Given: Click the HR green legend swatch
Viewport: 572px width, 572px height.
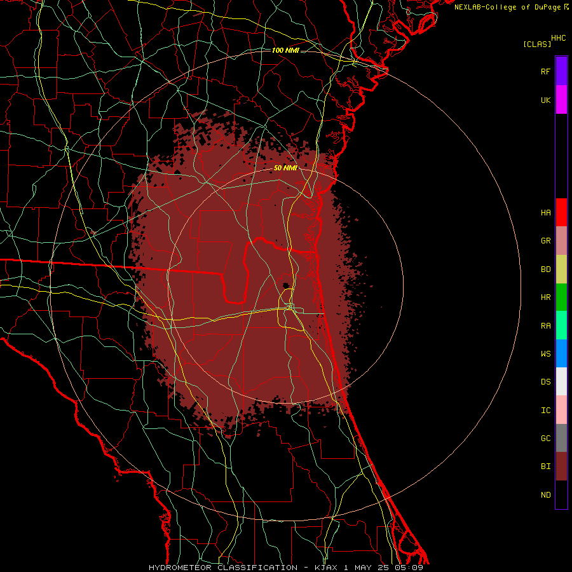Looking at the screenshot, I should pos(561,297).
